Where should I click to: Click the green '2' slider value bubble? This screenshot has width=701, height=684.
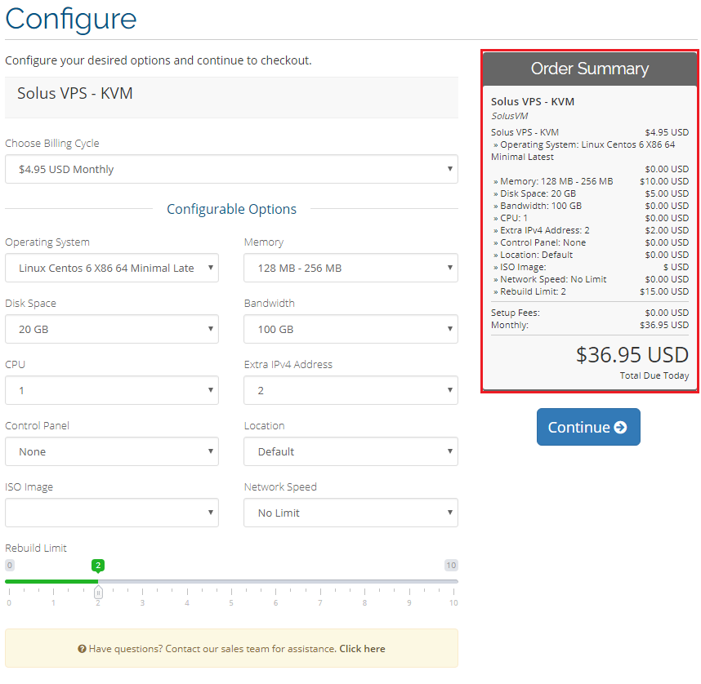98,565
